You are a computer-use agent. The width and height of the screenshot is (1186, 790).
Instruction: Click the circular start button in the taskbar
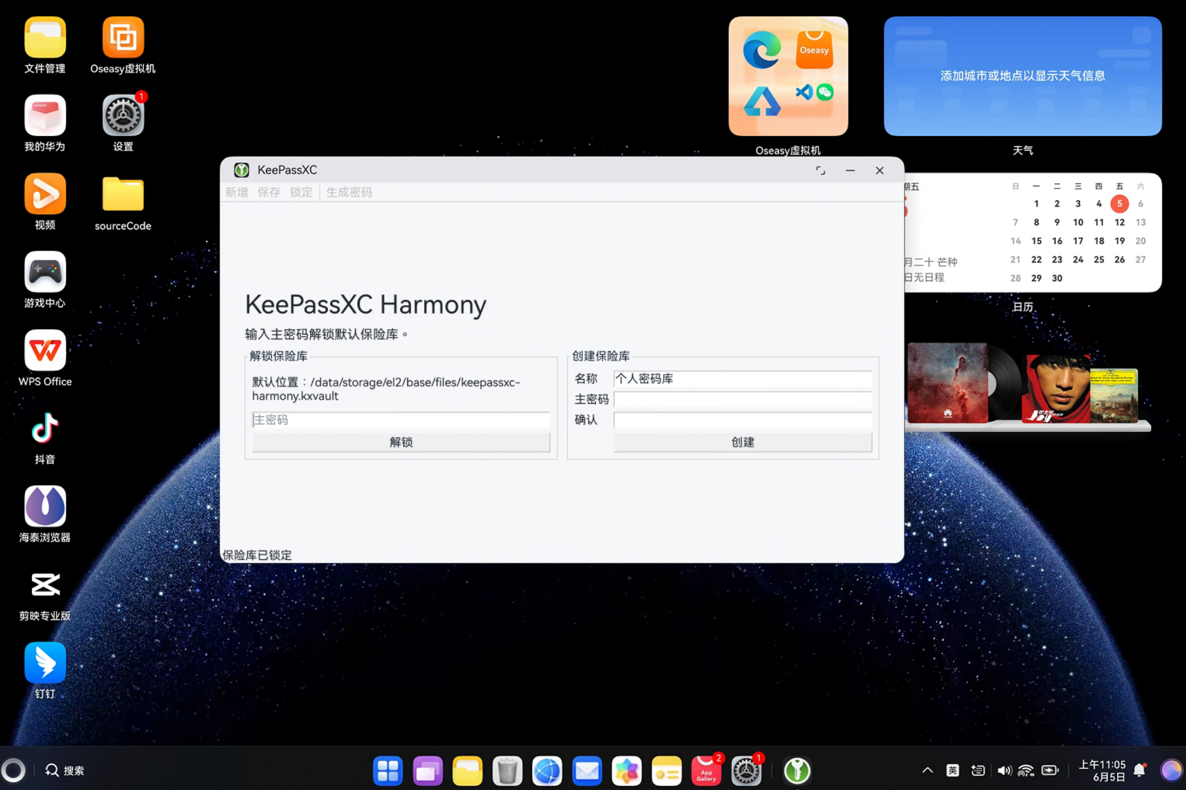[14, 770]
